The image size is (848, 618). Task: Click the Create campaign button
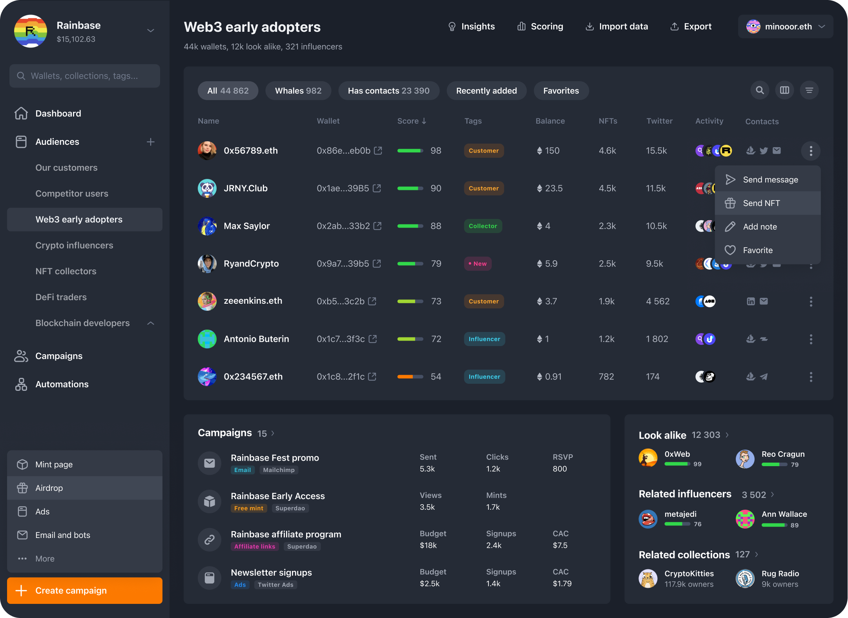pos(85,591)
